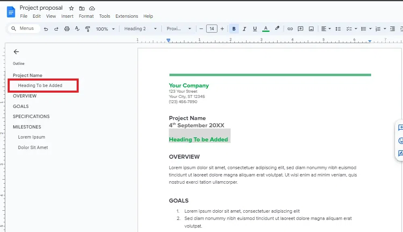
Task: Click the 4th September 20XX date line
Action: pos(196,125)
